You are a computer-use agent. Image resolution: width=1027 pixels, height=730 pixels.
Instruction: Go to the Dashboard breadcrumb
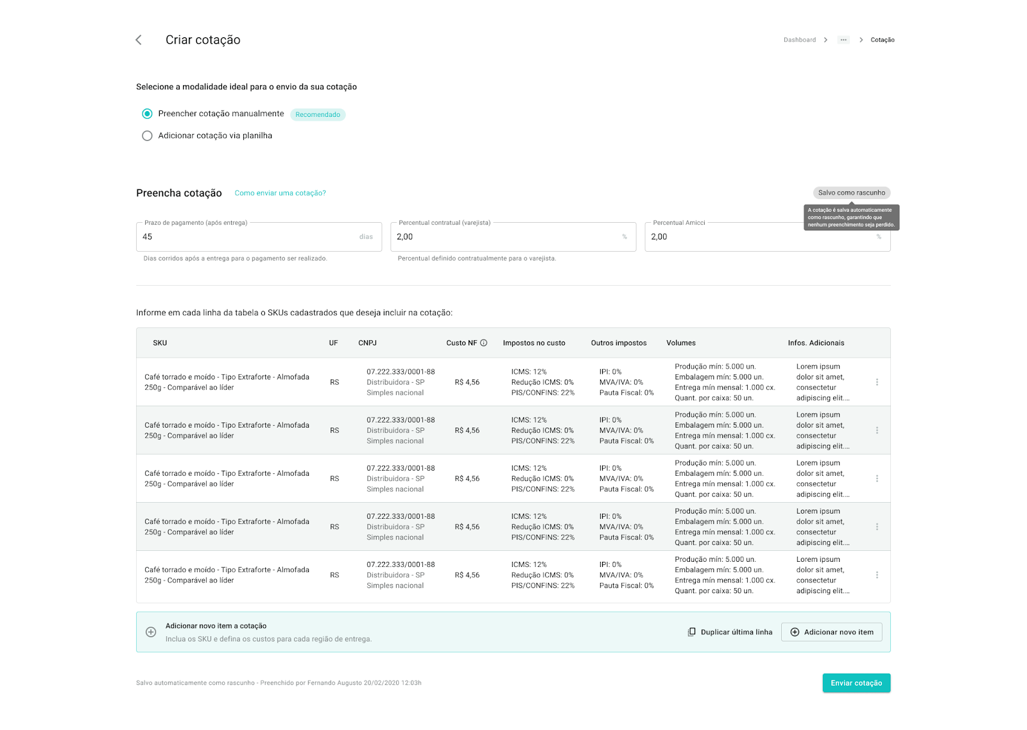pos(799,40)
